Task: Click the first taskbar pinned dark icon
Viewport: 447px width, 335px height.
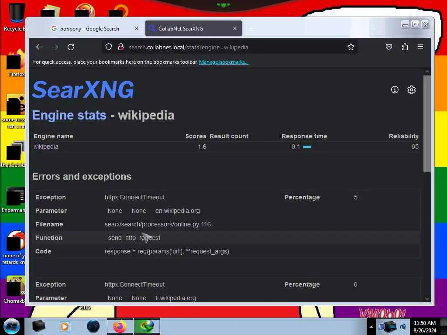Action: (38, 326)
